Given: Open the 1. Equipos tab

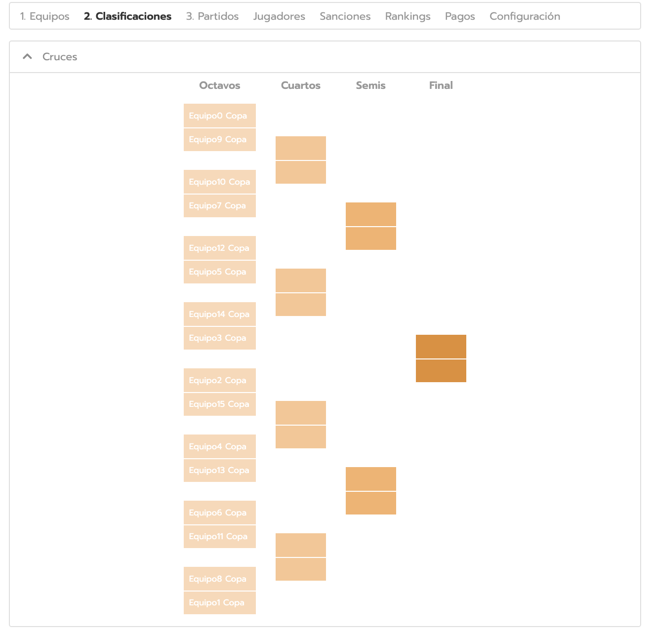Looking at the screenshot, I should pos(44,16).
